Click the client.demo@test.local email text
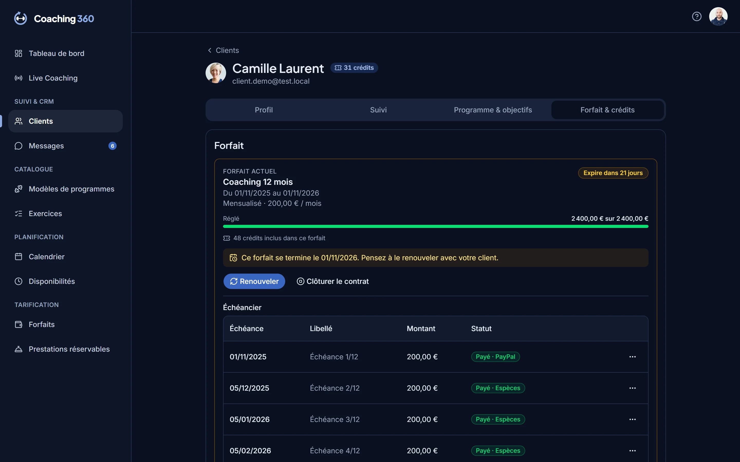This screenshot has width=740, height=462. tap(271, 81)
